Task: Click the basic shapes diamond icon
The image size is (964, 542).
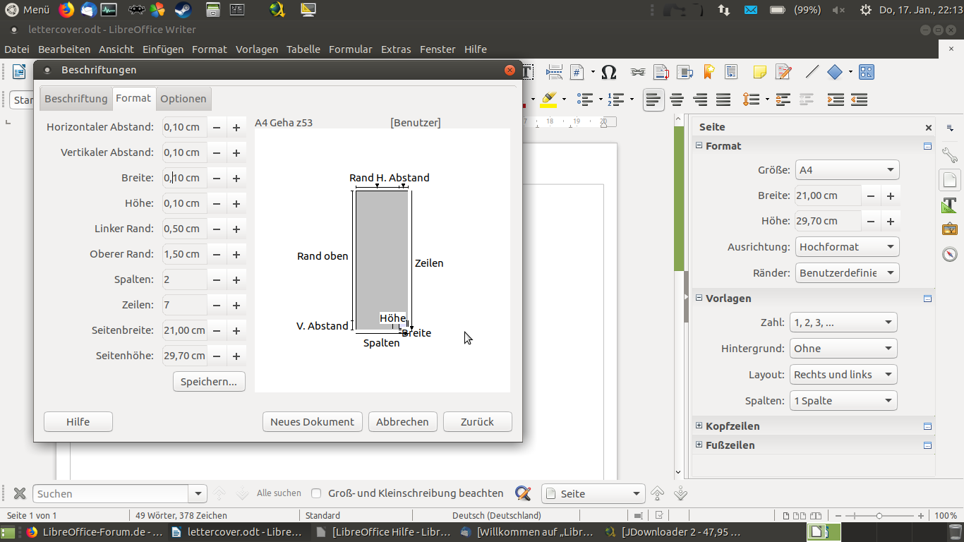Action: (835, 72)
